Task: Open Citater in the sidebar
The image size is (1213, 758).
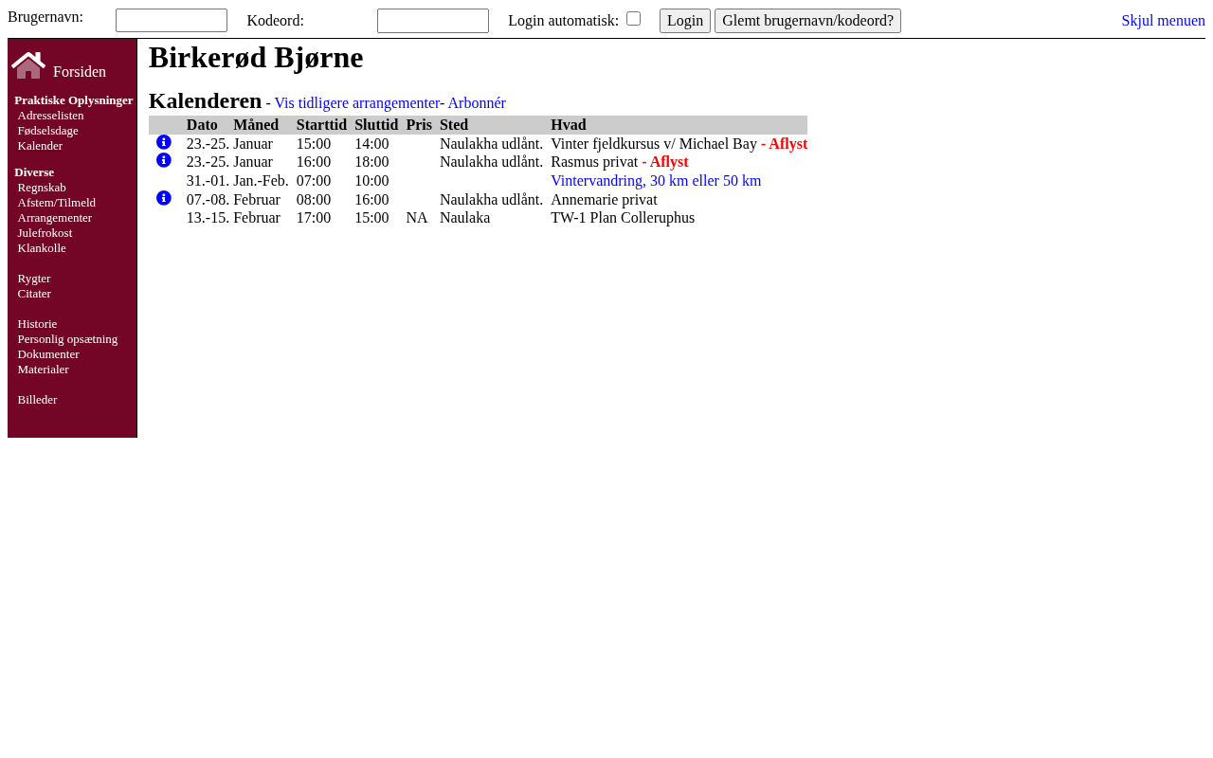Action: [x=34, y=294]
